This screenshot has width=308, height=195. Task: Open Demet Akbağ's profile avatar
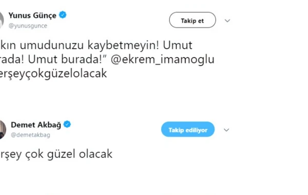click(3, 130)
